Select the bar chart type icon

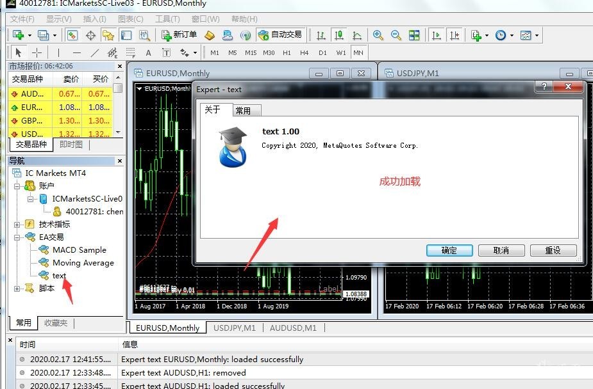click(x=321, y=35)
